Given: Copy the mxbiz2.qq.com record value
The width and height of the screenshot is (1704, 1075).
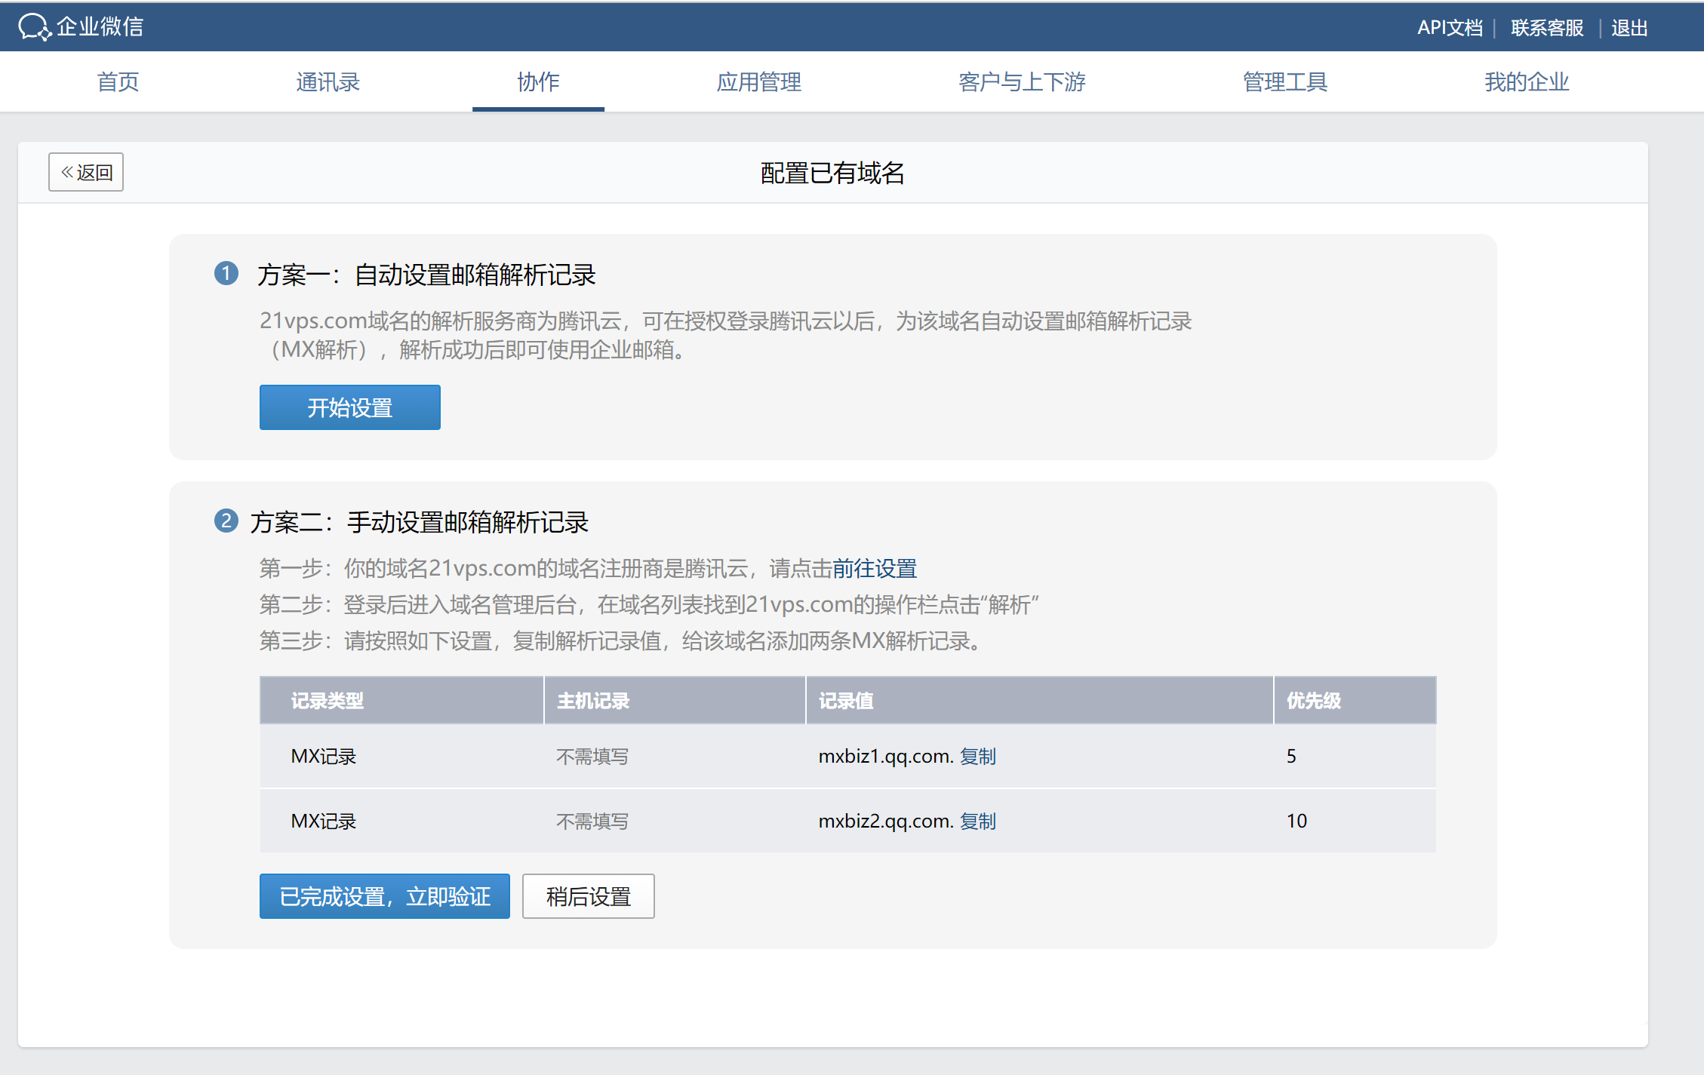Looking at the screenshot, I should 978,821.
